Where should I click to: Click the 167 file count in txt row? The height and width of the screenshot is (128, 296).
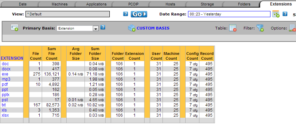pyautogui.click(x=37, y=105)
